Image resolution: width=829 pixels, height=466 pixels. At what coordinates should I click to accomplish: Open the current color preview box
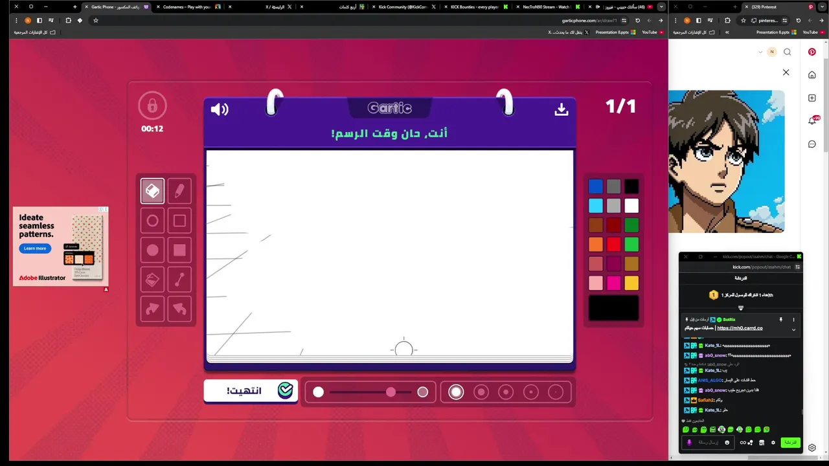click(x=614, y=308)
